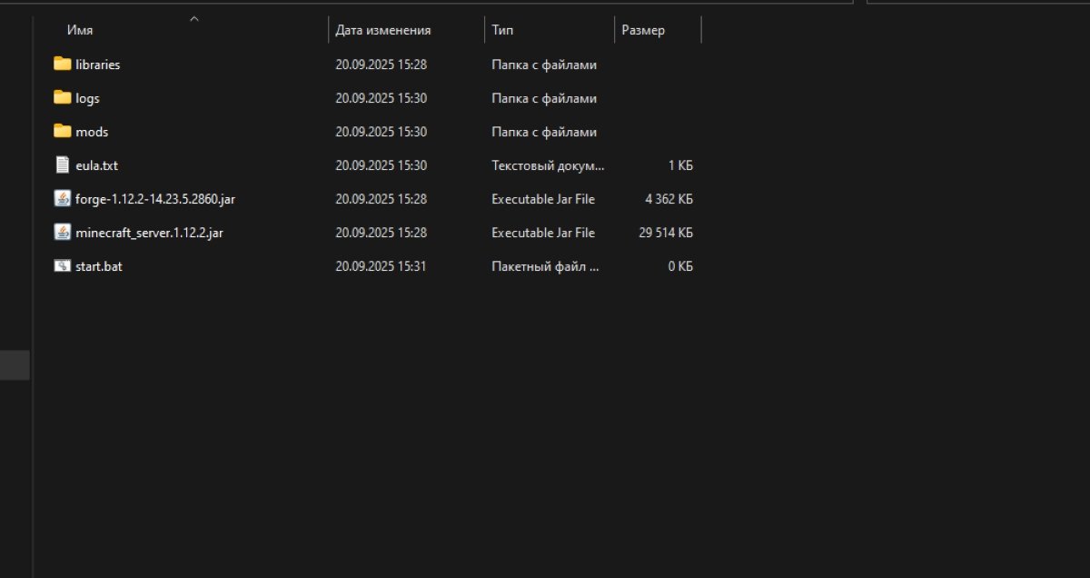Click the Пакетный файл type cell
The image size is (1090, 578).
coord(545,266)
